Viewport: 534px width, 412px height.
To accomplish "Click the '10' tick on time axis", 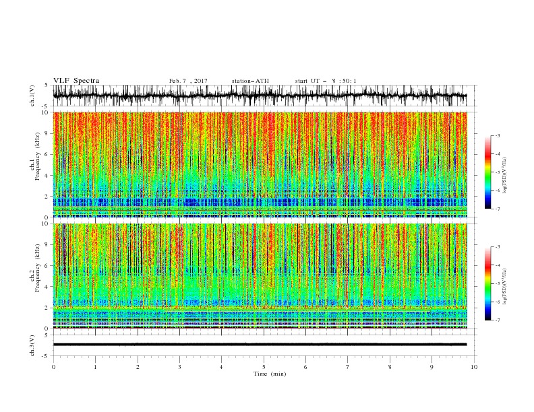I will tap(474, 367).
